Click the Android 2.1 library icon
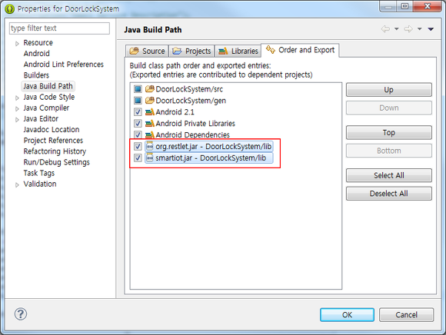Image resolution: width=446 pixels, height=335 pixels. click(x=150, y=112)
